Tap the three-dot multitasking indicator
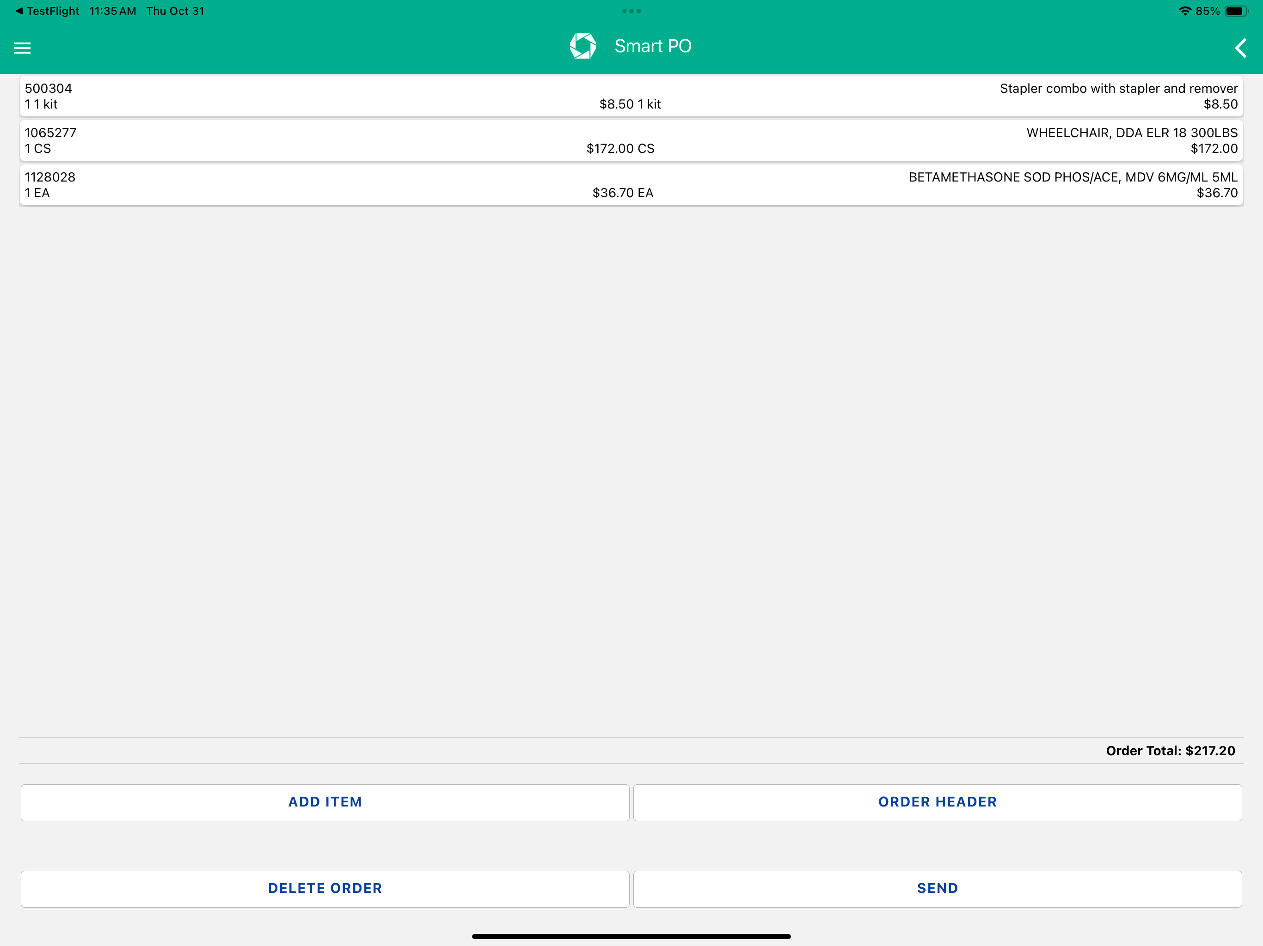Image resolution: width=1263 pixels, height=946 pixels. click(631, 11)
